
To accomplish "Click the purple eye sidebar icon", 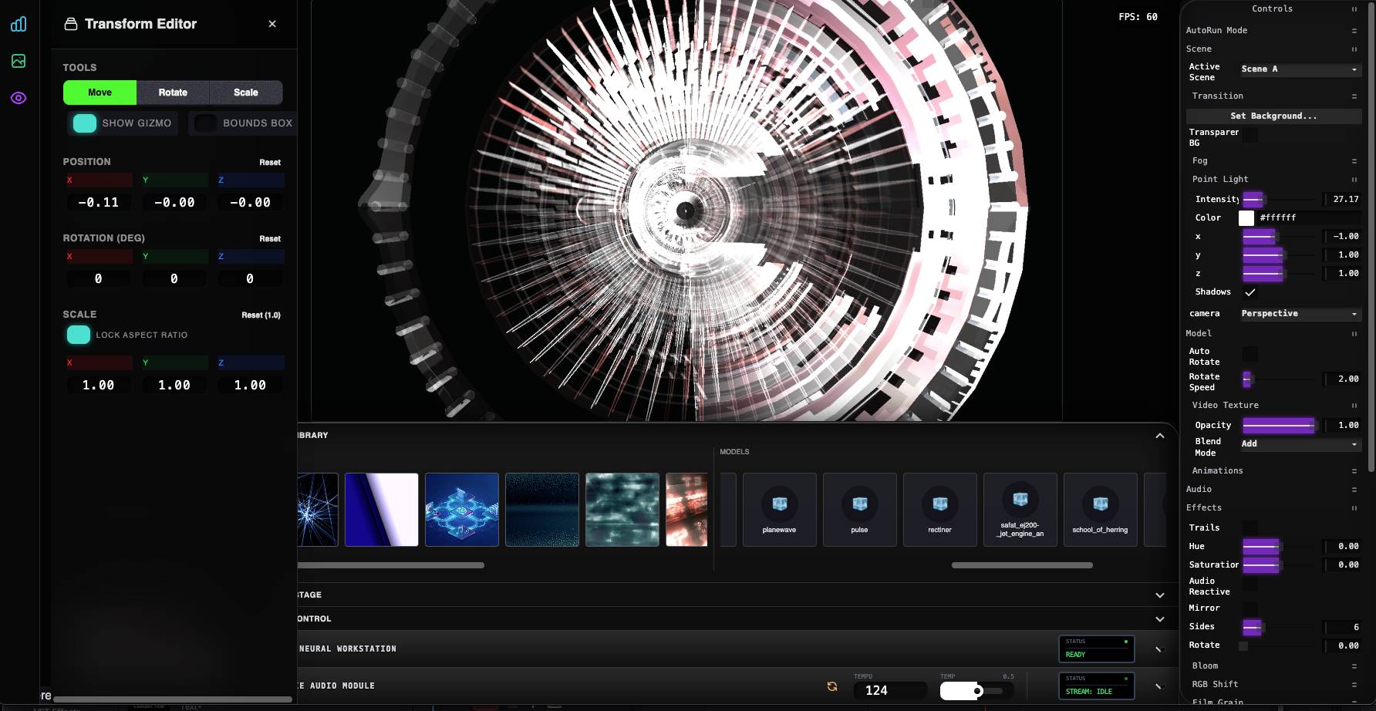I will tap(19, 98).
